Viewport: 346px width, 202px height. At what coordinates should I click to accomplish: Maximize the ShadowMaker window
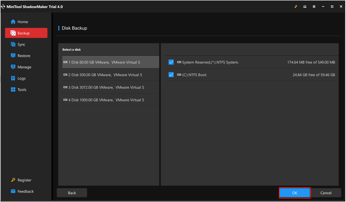pos(332,7)
